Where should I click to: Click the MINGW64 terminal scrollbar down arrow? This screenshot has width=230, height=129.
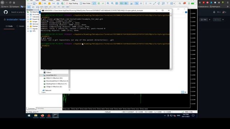(171, 68)
